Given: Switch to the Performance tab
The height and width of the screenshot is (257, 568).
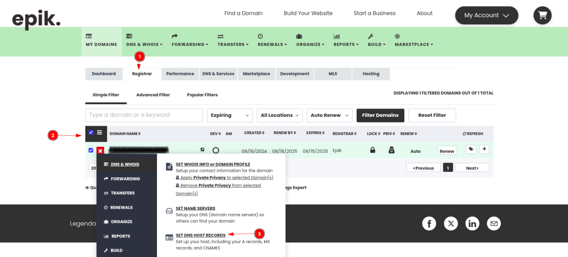Looking at the screenshot, I should [x=180, y=74].
